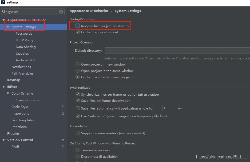This screenshot has height=162, width=250.
Task: Select Disconnect (if available) option
Action: 77,156
